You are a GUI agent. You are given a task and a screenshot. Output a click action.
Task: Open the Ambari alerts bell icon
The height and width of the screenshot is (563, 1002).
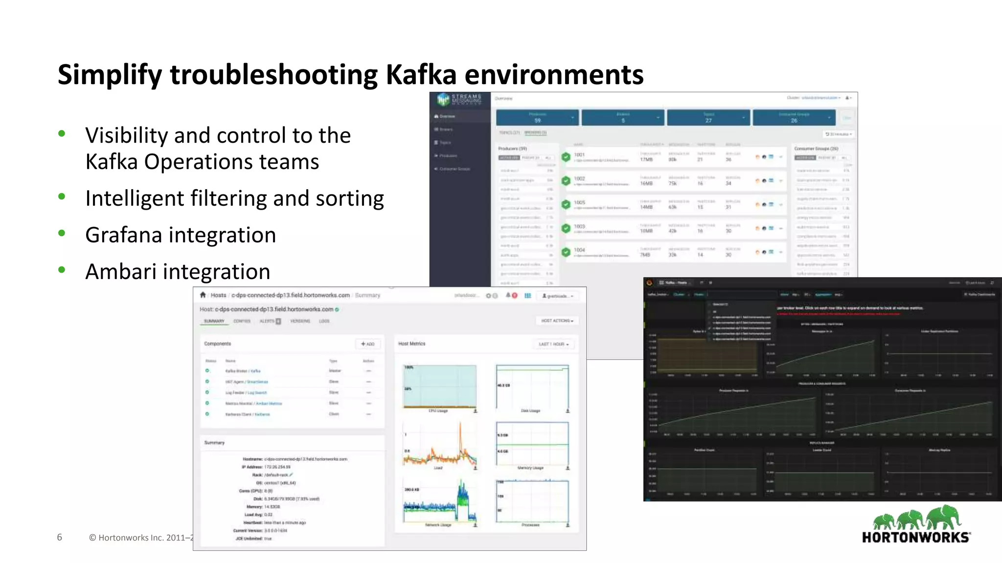click(x=508, y=295)
